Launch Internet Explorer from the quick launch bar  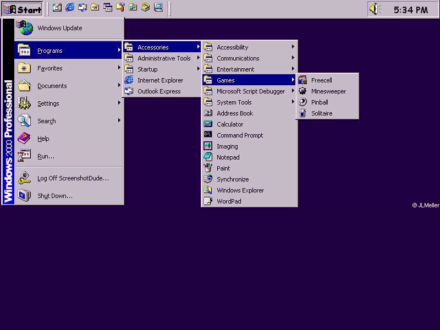click(70, 8)
